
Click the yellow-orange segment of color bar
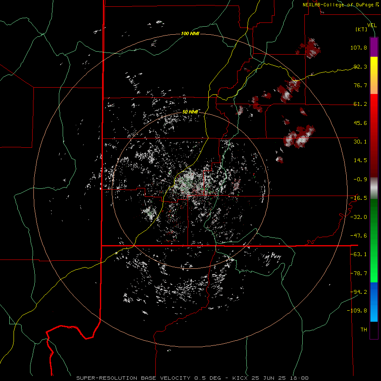click(x=374, y=75)
